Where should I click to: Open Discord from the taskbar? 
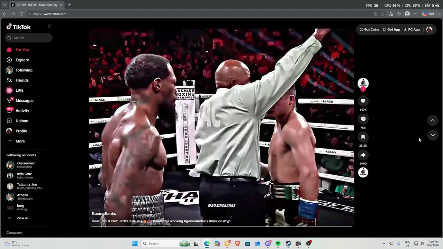point(268,243)
